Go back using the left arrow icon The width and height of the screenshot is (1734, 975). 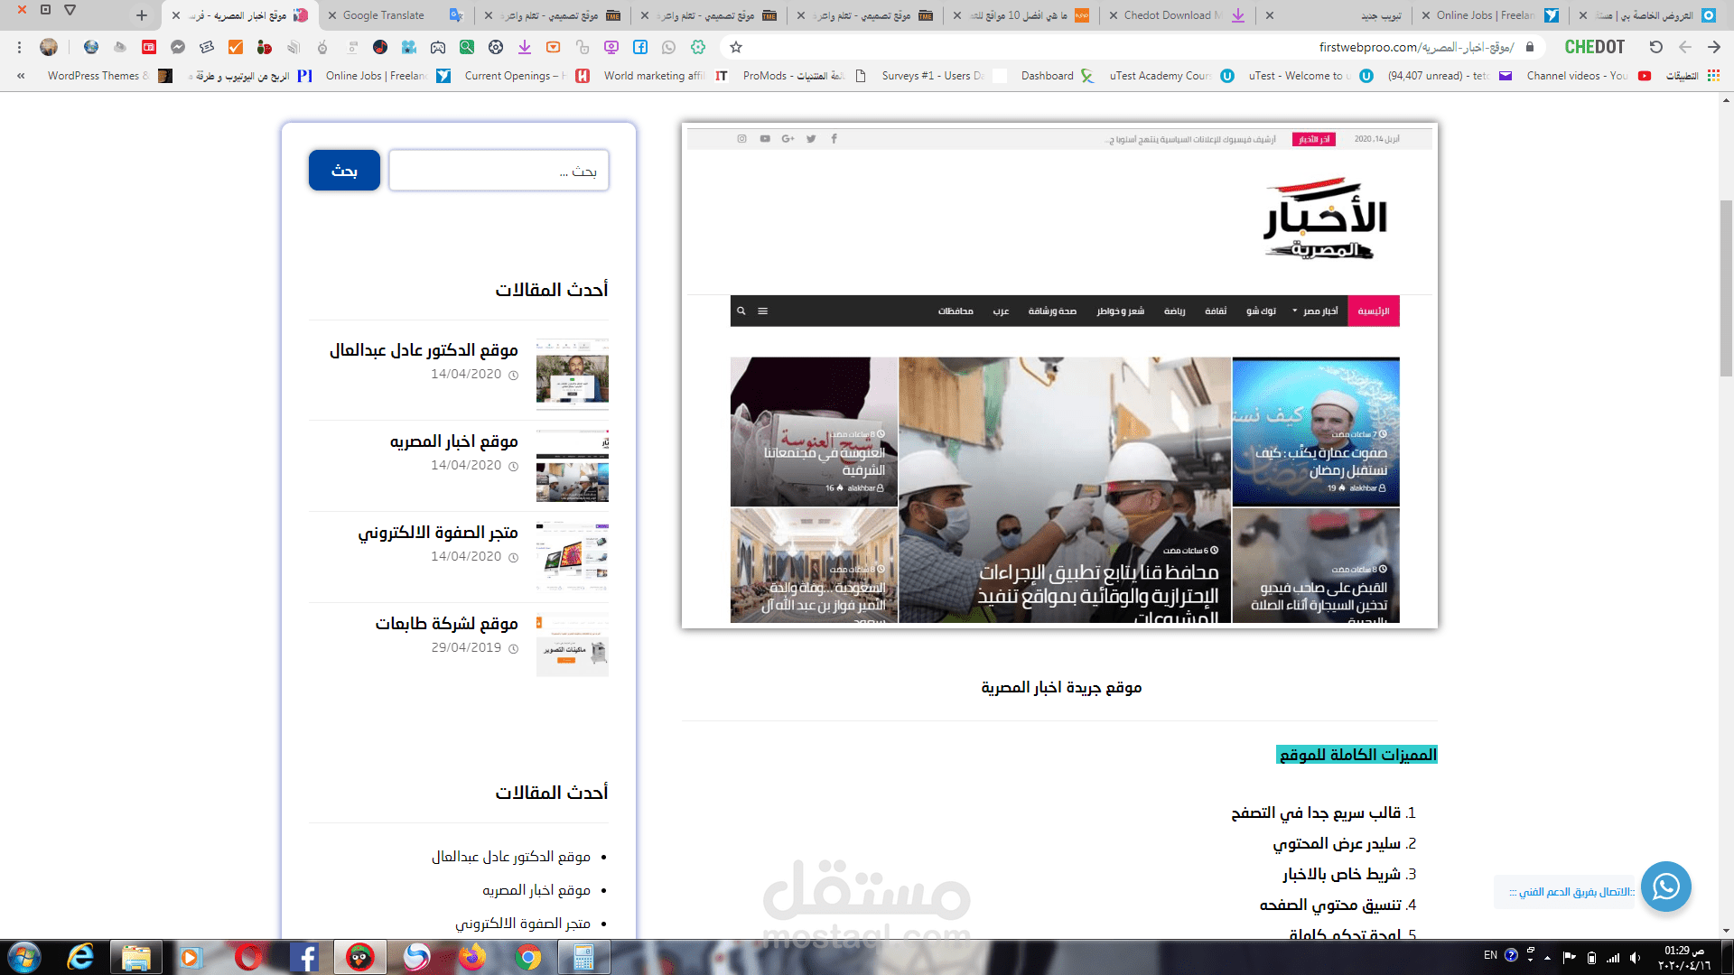tap(1685, 47)
